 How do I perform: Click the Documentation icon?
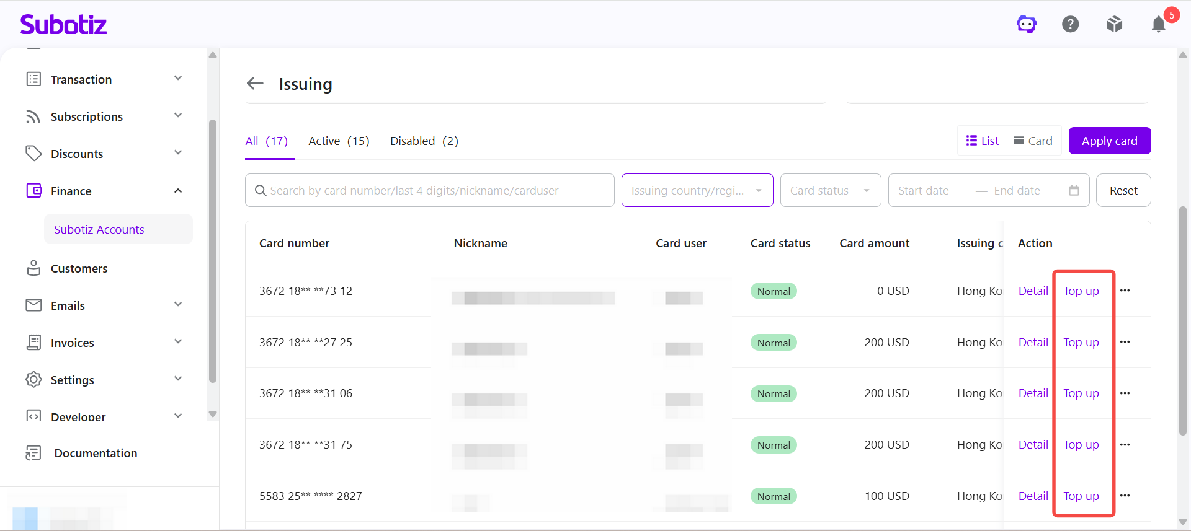tap(33, 453)
